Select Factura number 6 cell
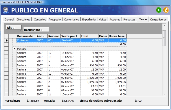 pos(54,86)
